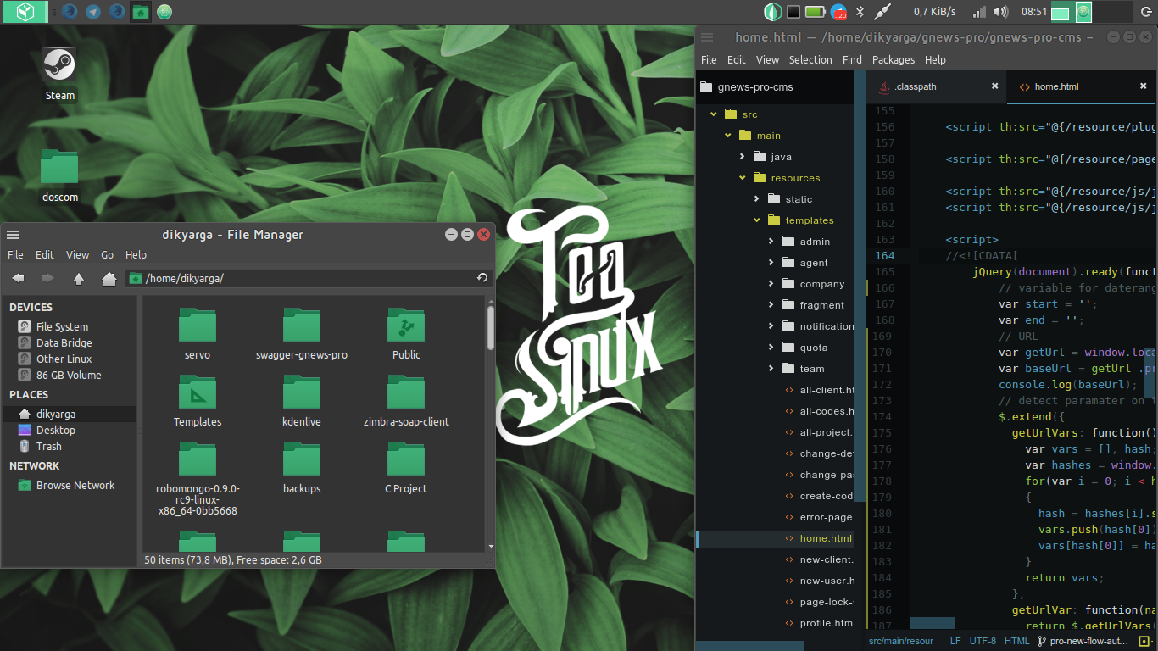Screen dimensions: 1158x651
Task: Click the File Manager taskbar button
Action: 141,12
